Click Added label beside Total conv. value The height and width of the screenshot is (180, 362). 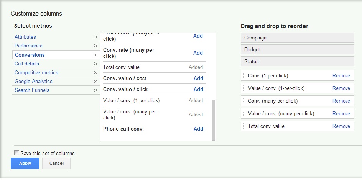tap(196, 67)
